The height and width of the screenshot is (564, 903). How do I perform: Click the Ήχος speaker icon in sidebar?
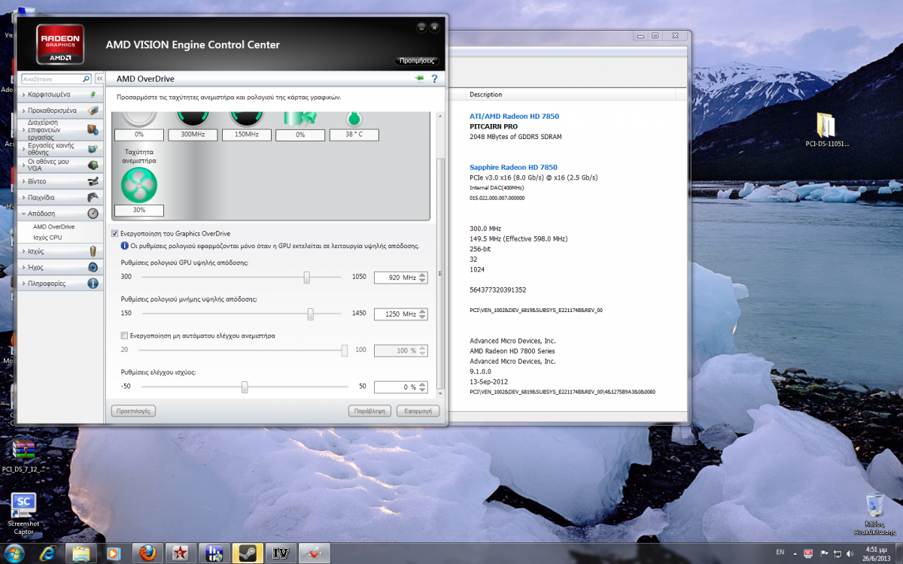tap(93, 267)
